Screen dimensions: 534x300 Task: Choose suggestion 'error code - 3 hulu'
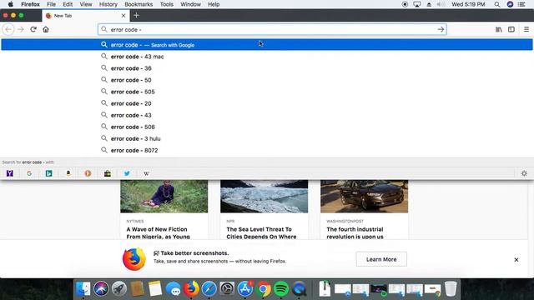coord(267,139)
